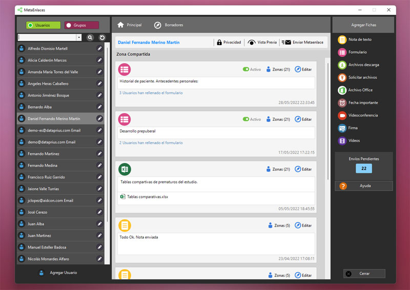Click Agregar Usuario button
The width and height of the screenshot is (410, 290).
[58, 273]
